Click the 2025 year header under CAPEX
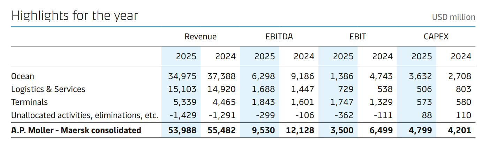483x146 pixels. (422, 56)
